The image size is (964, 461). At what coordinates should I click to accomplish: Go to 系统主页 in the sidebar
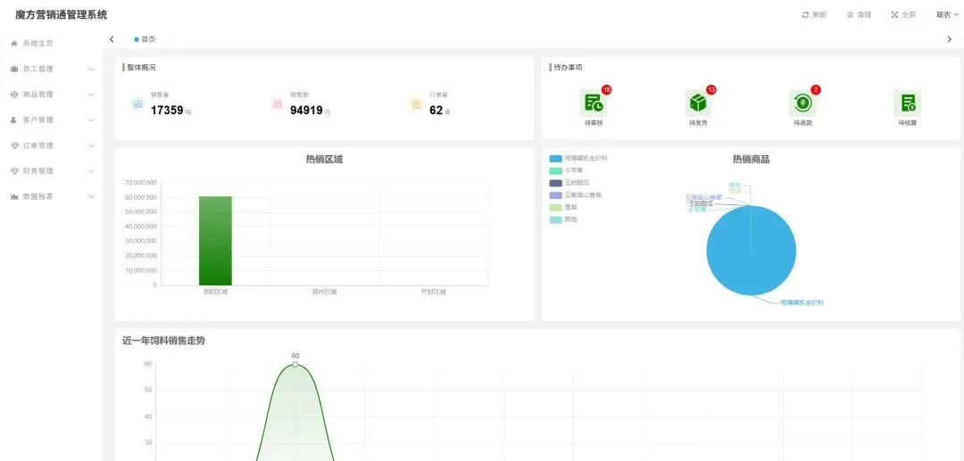point(37,43)
